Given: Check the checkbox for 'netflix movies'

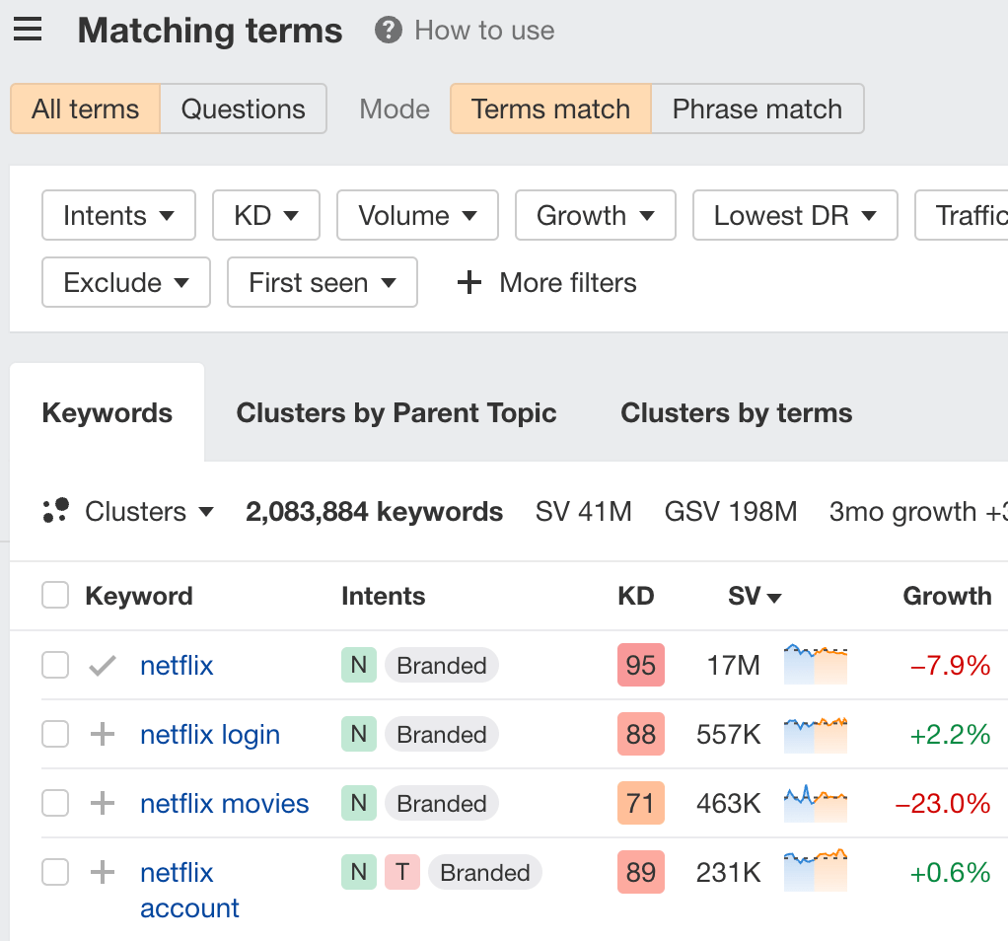Looking at the screenshot, I should (55, 803).
